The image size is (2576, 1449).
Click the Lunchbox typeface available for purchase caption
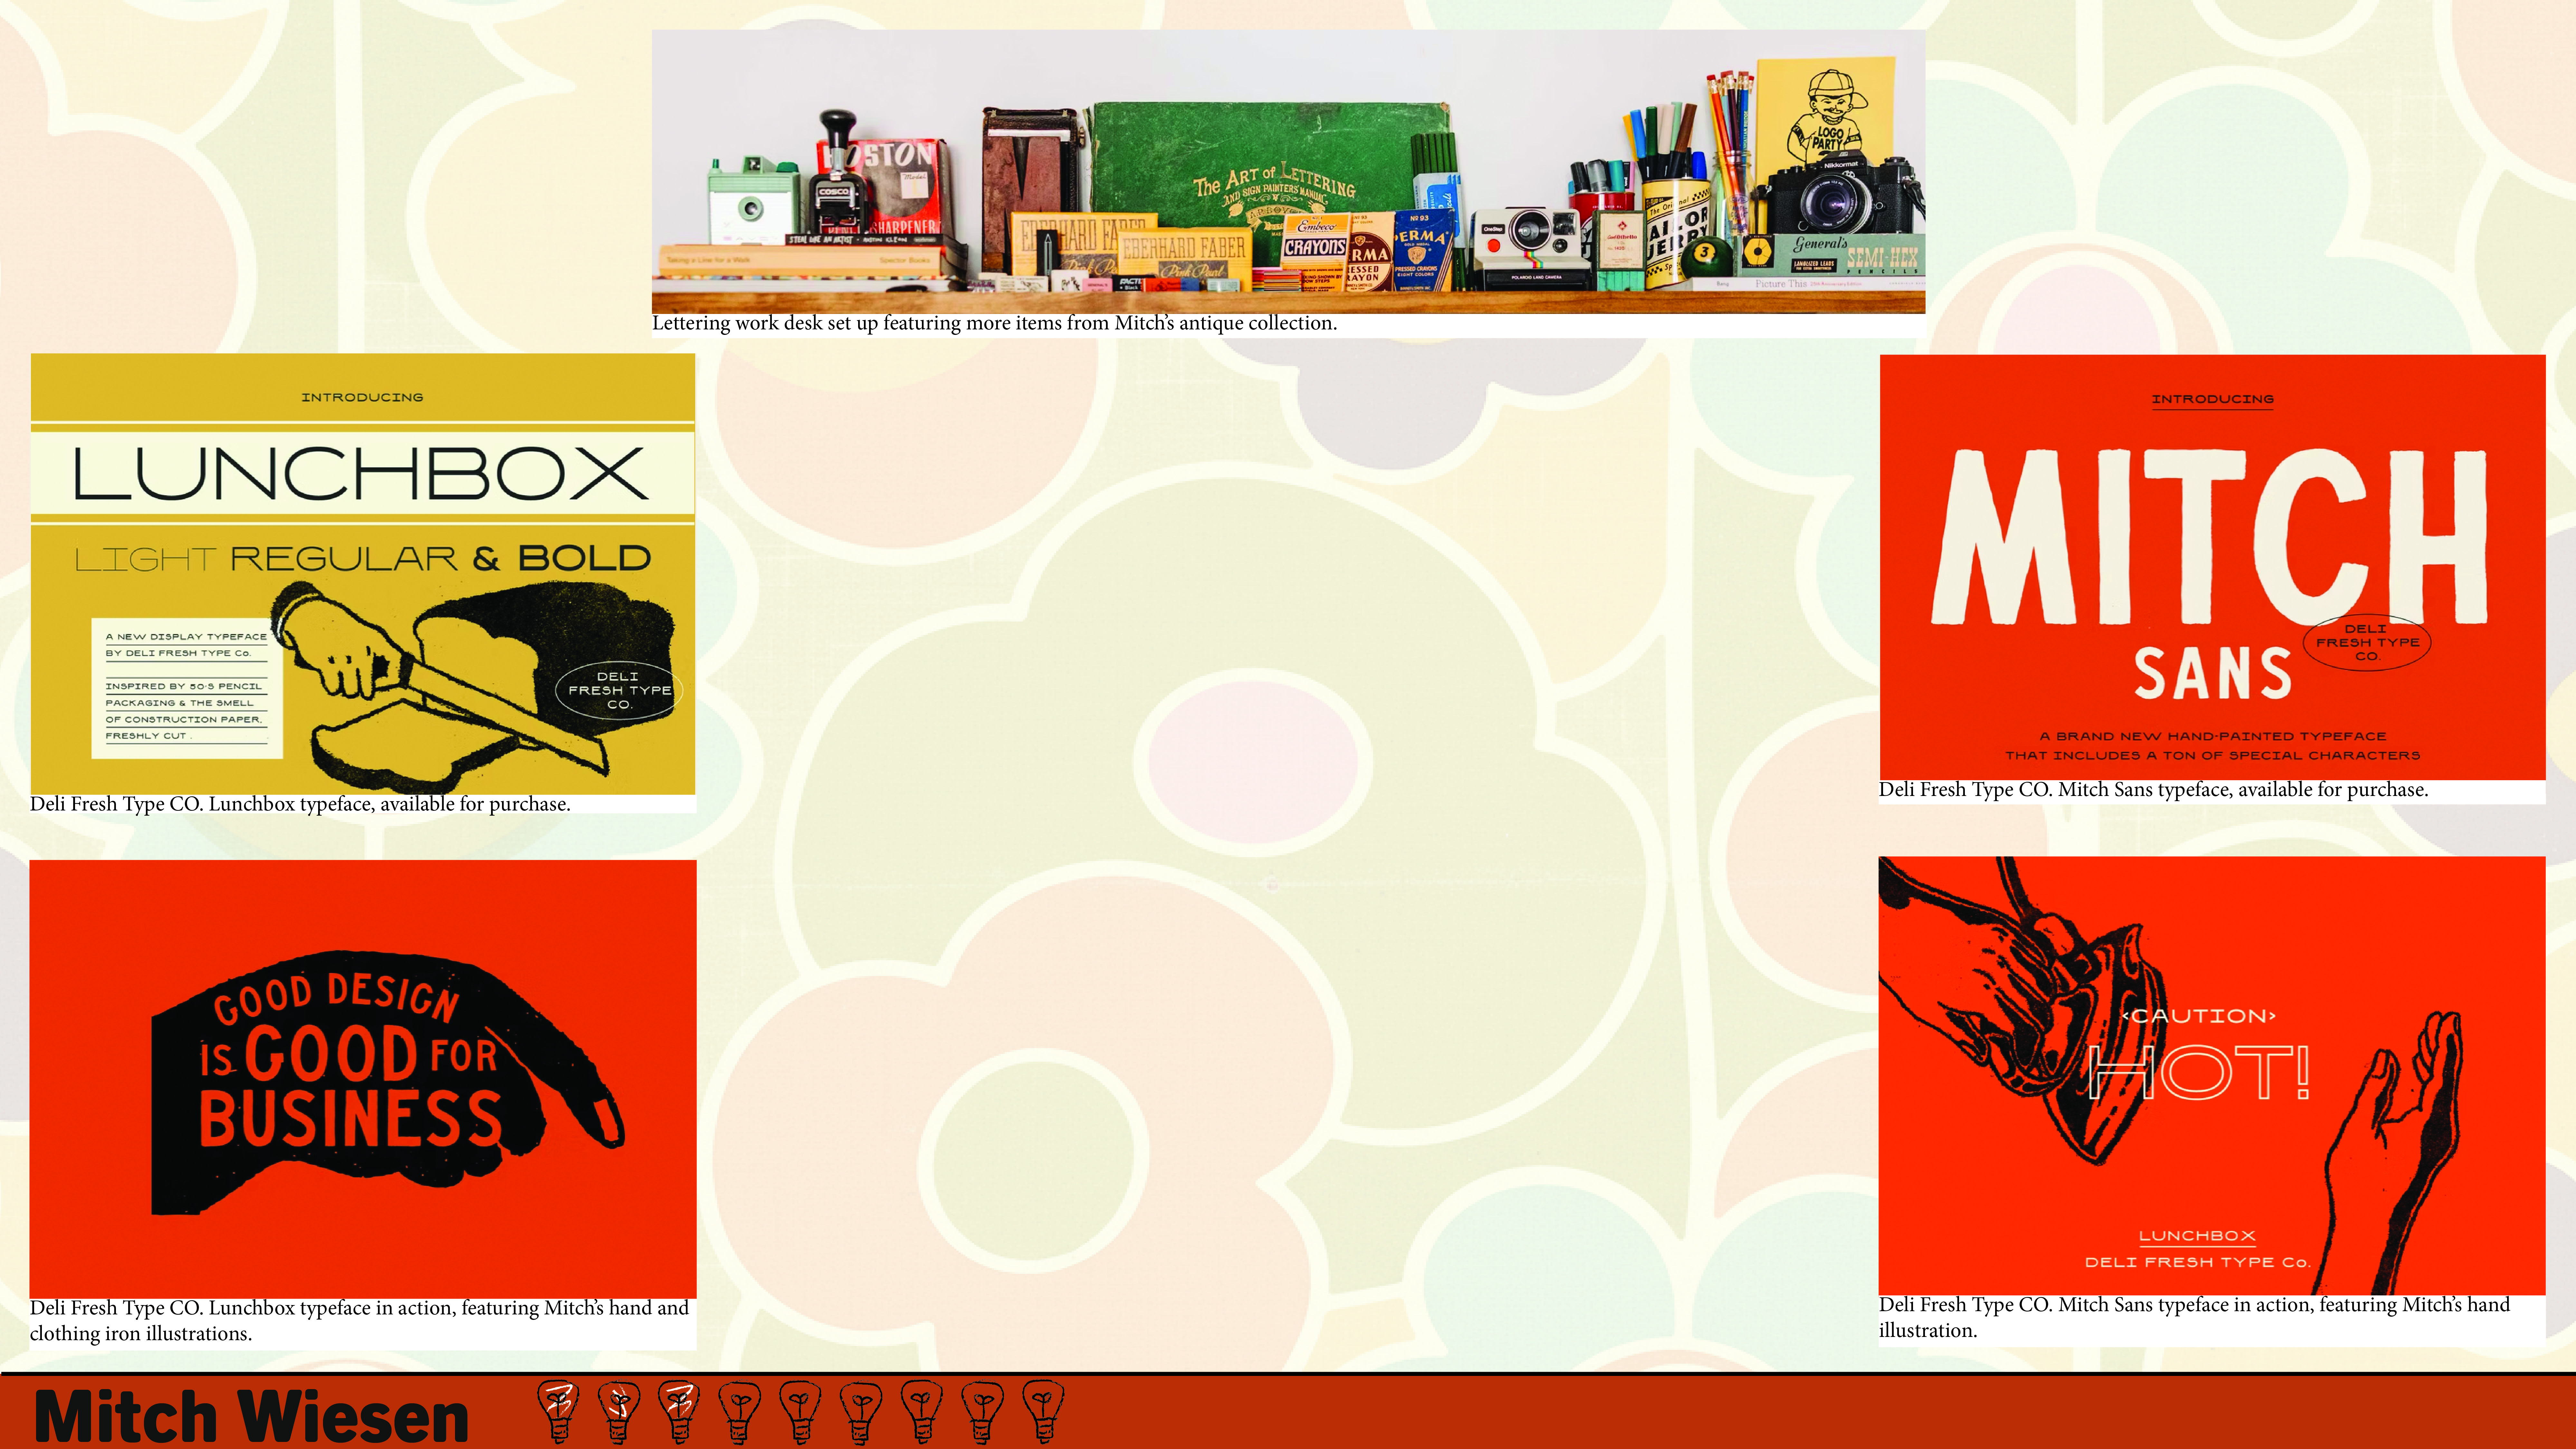[300, 804]
